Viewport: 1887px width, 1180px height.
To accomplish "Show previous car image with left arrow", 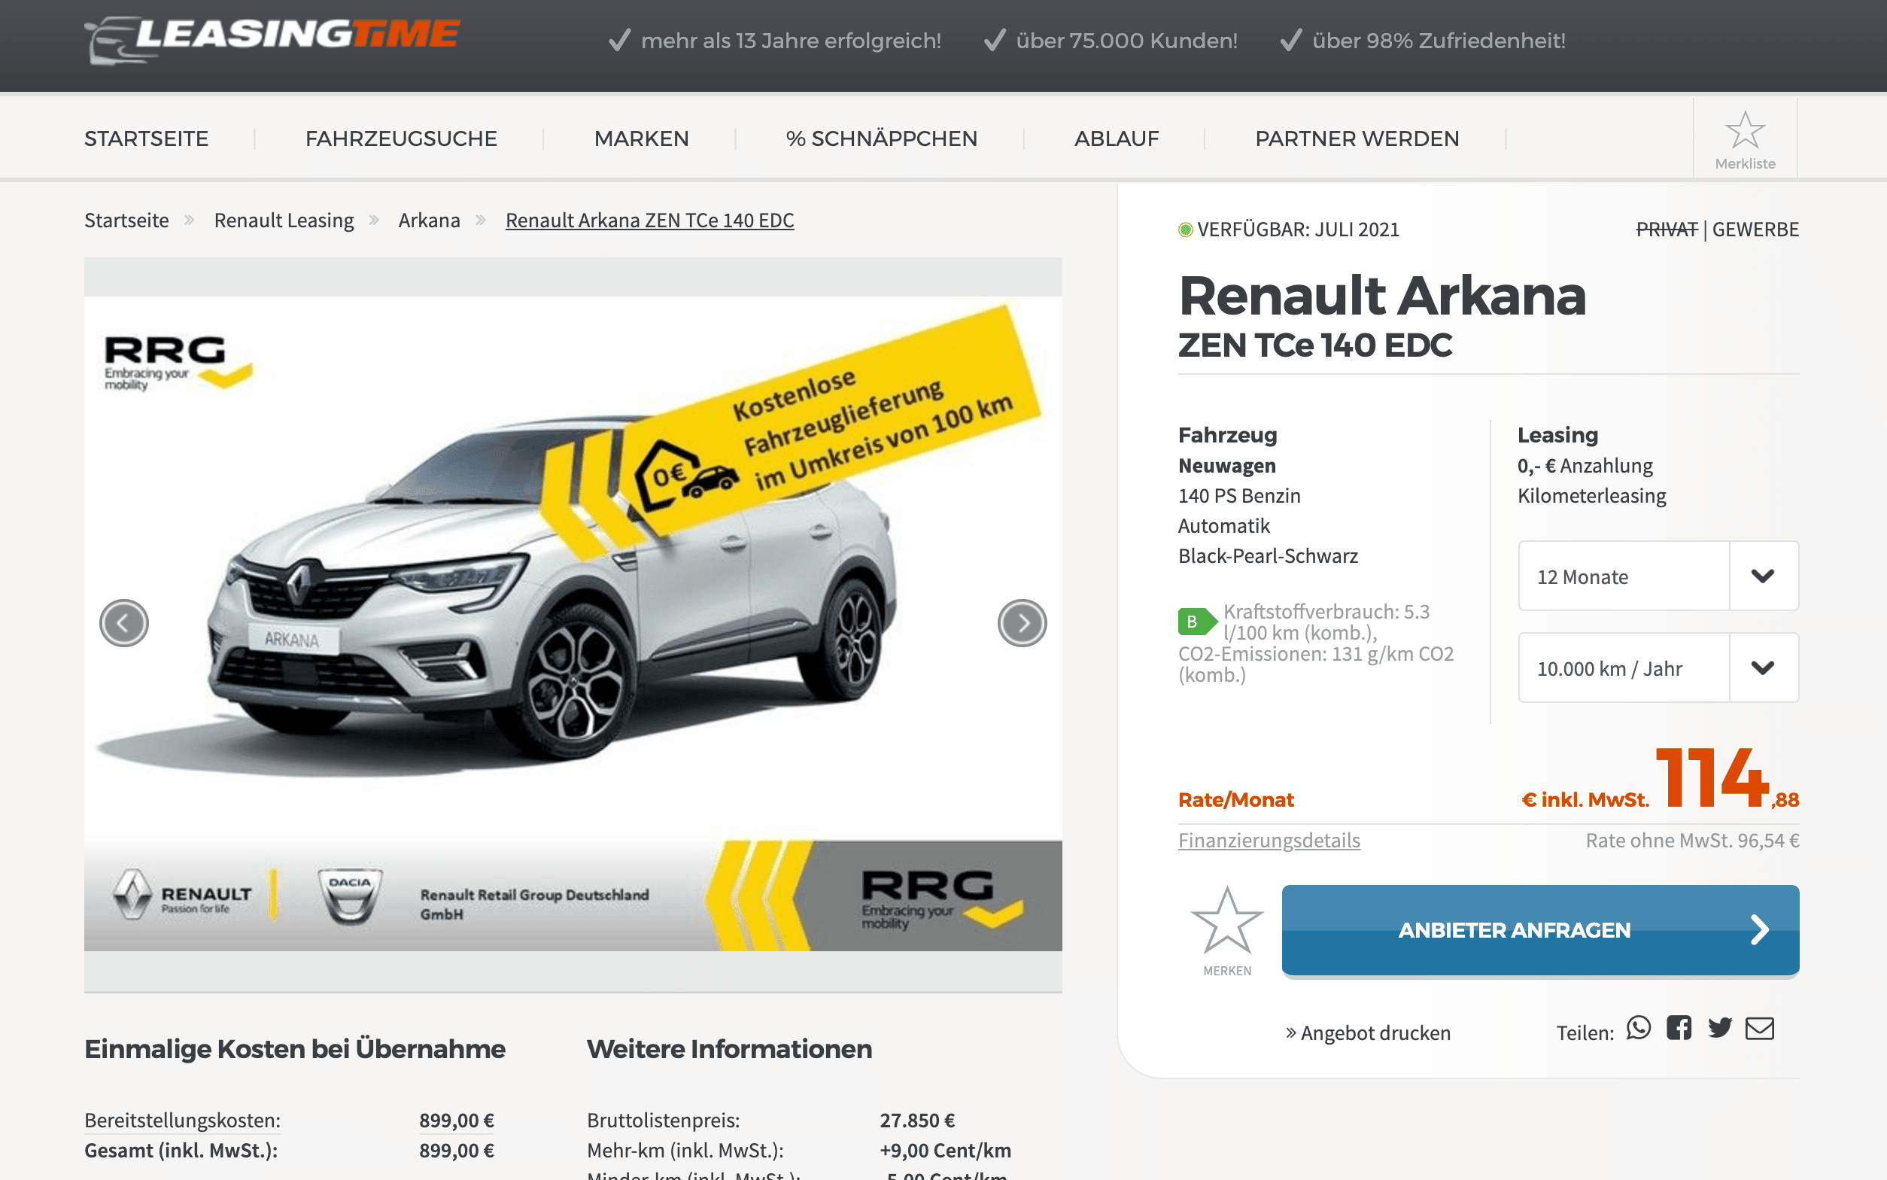I will pyautogui.click(x=124, y=623).
